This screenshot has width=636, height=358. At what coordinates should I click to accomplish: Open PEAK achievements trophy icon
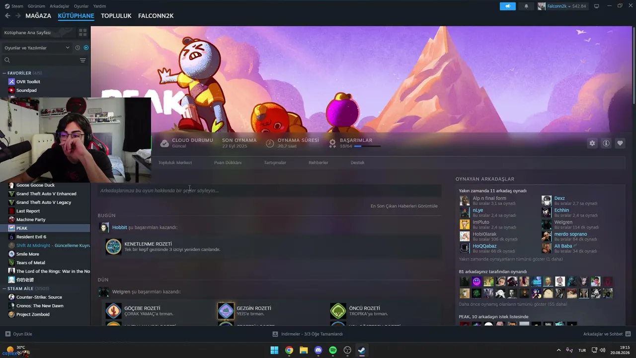332,143
